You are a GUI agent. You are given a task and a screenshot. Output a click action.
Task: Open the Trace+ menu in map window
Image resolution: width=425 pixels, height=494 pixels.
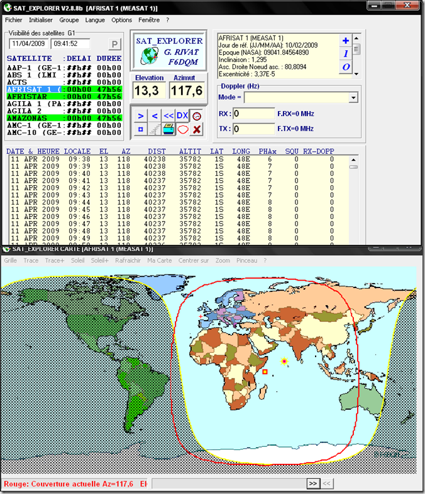[x=54, y=260]
